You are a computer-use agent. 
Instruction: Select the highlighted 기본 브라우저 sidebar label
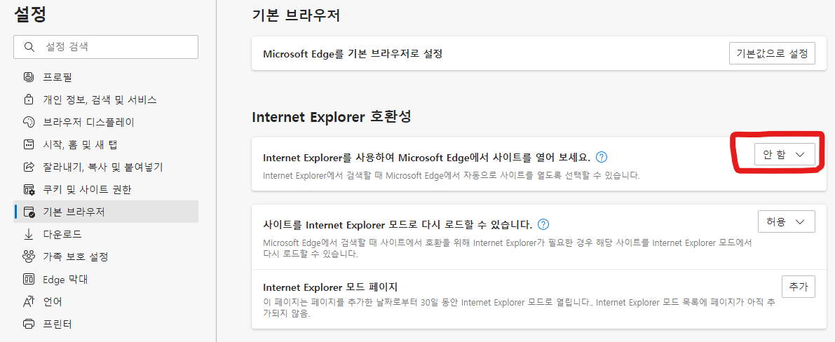(x=74, y=212)
